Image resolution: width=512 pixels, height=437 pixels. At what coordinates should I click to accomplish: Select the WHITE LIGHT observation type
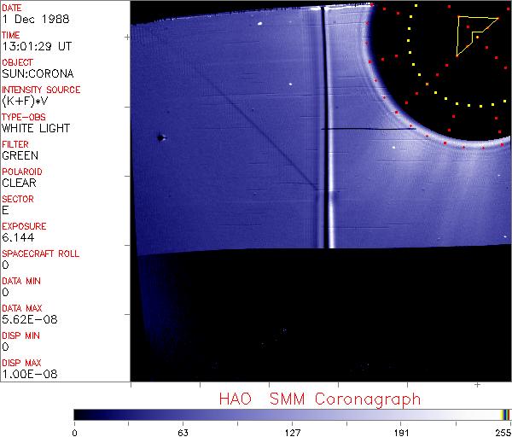36,128
